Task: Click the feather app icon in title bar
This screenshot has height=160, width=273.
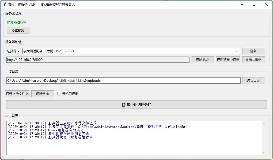Action: (5, 4)
